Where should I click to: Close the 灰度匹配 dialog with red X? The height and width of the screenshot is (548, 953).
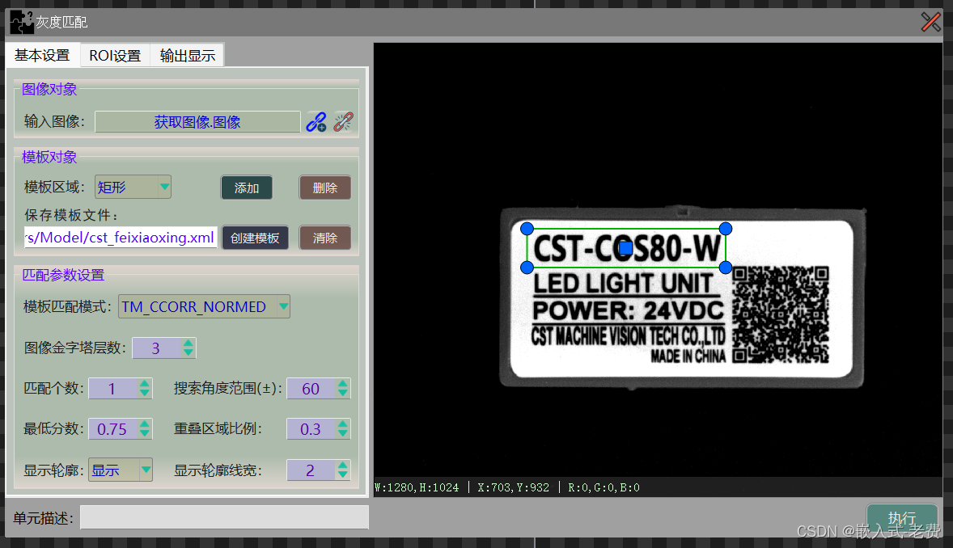(930, 22)
